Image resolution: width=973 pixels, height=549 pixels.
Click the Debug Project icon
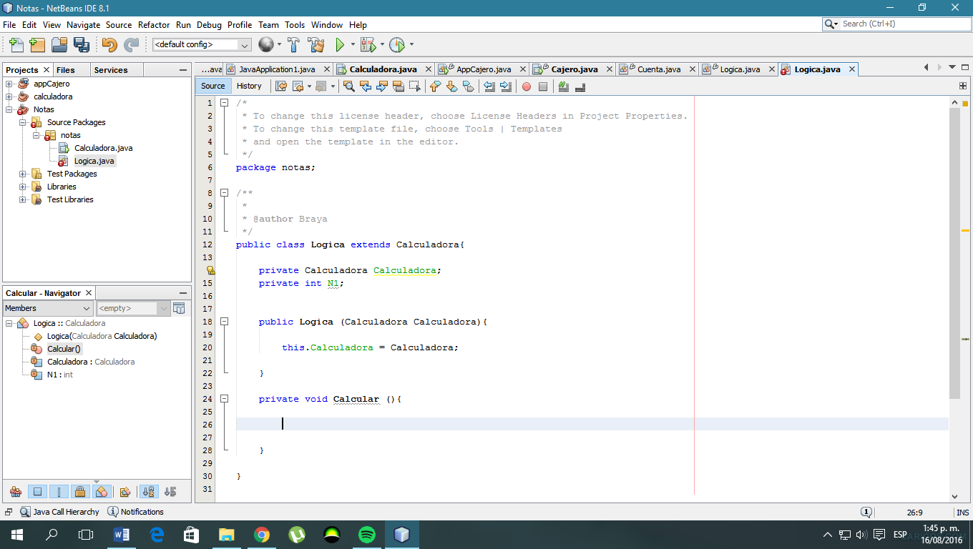coord(368,44)
